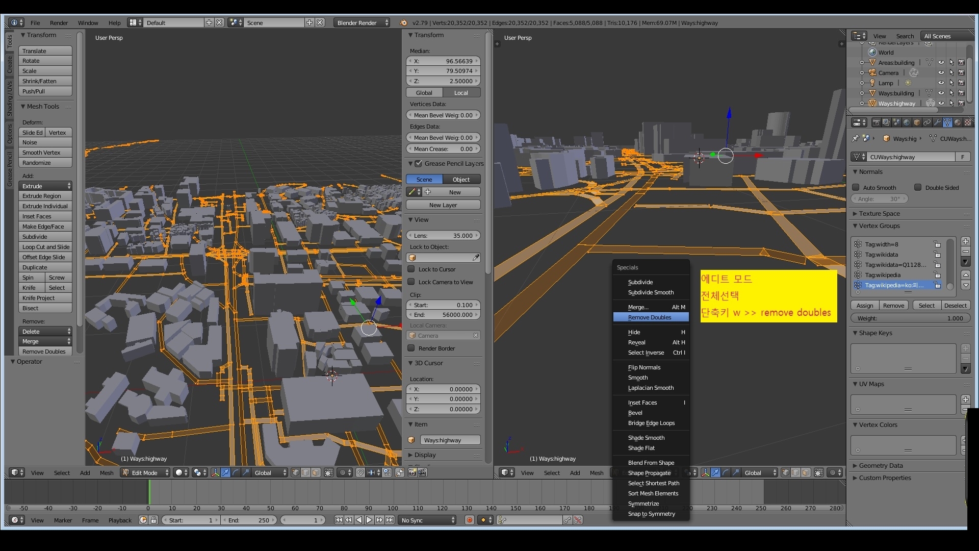
Task: Open the Modifiers wrench properties tab
Action: pyautogui.click(x=937, y=122)
